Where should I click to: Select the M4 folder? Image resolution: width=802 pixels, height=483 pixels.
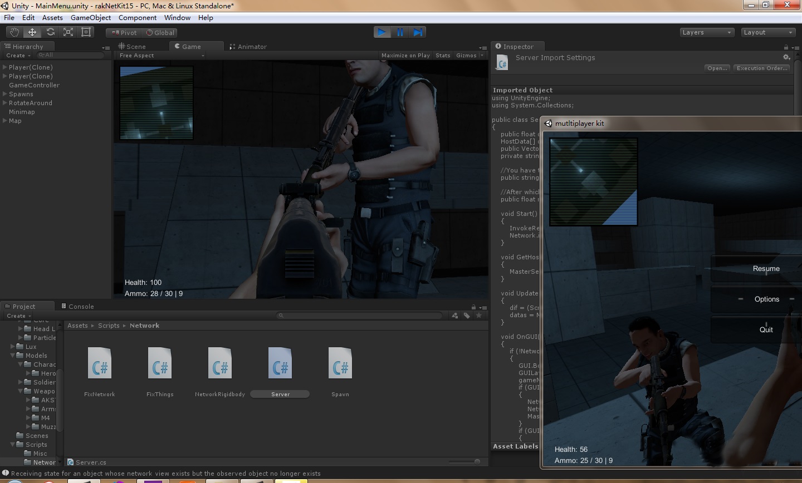coord(45,418)
